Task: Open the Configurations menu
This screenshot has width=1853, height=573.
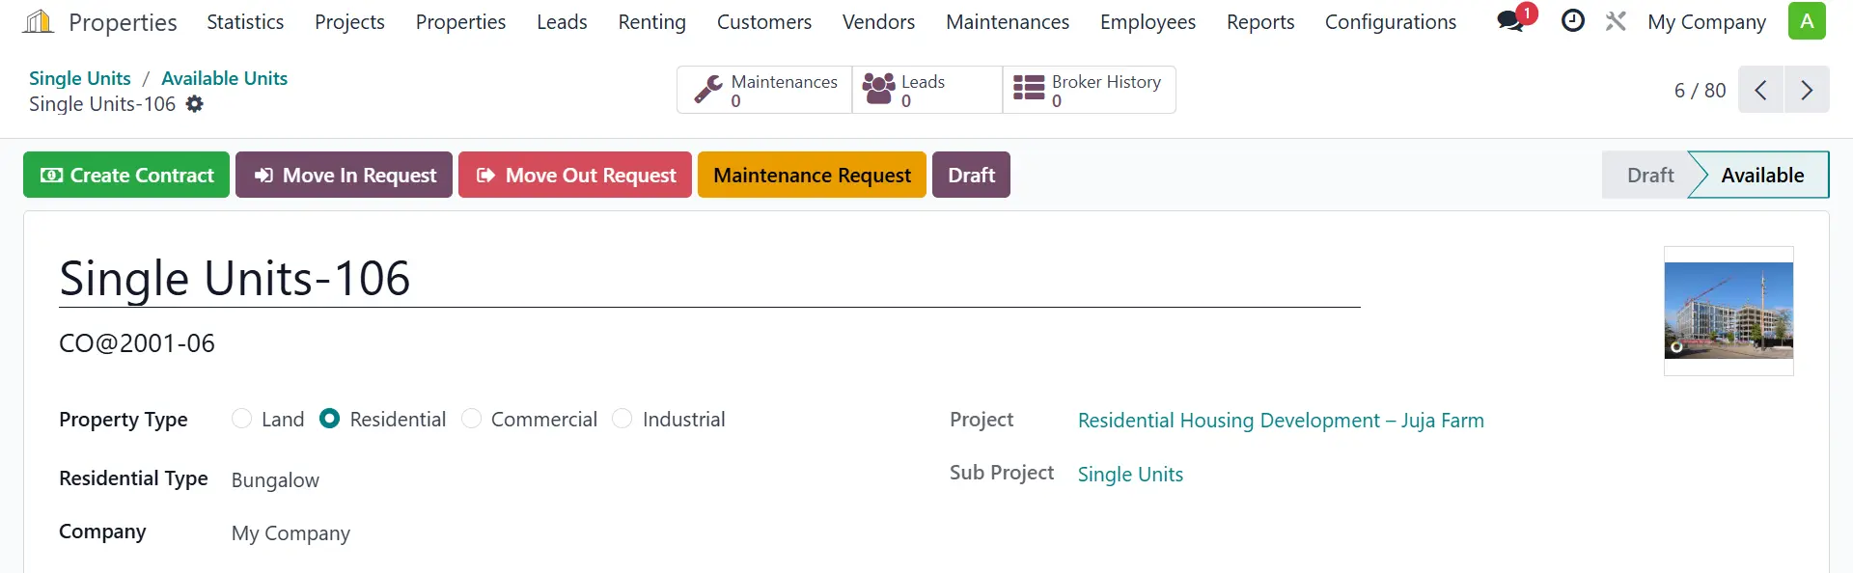Action: (1390, 21)
